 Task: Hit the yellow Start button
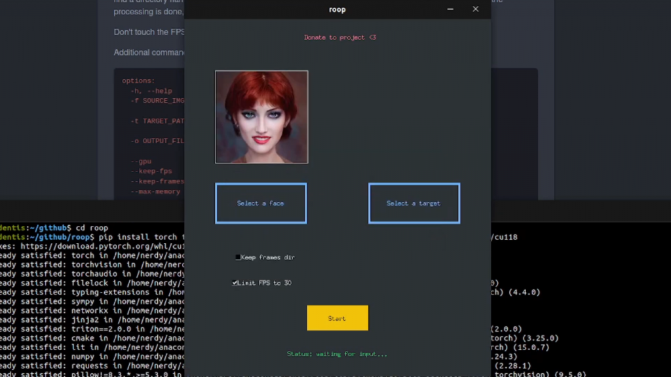click(337, 318)
